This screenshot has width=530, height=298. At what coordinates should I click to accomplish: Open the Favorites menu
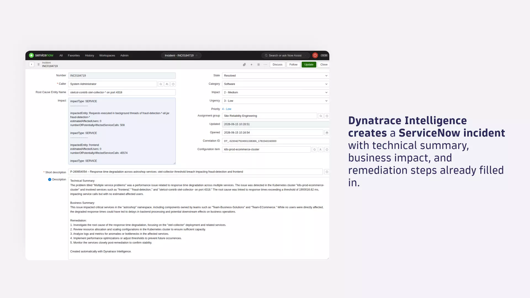pos(74,55)
